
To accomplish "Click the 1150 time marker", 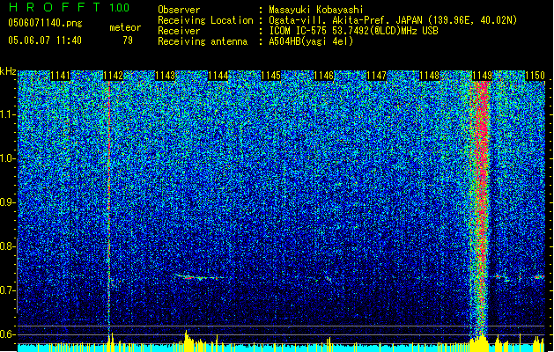I will [x=535, y=76].
